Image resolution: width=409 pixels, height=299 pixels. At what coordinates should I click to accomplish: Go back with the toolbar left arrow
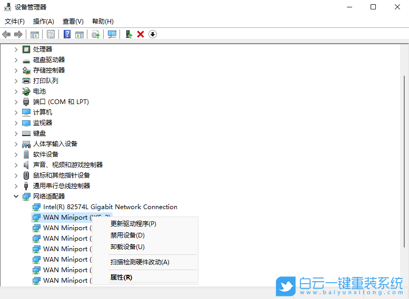click(6, 34)
